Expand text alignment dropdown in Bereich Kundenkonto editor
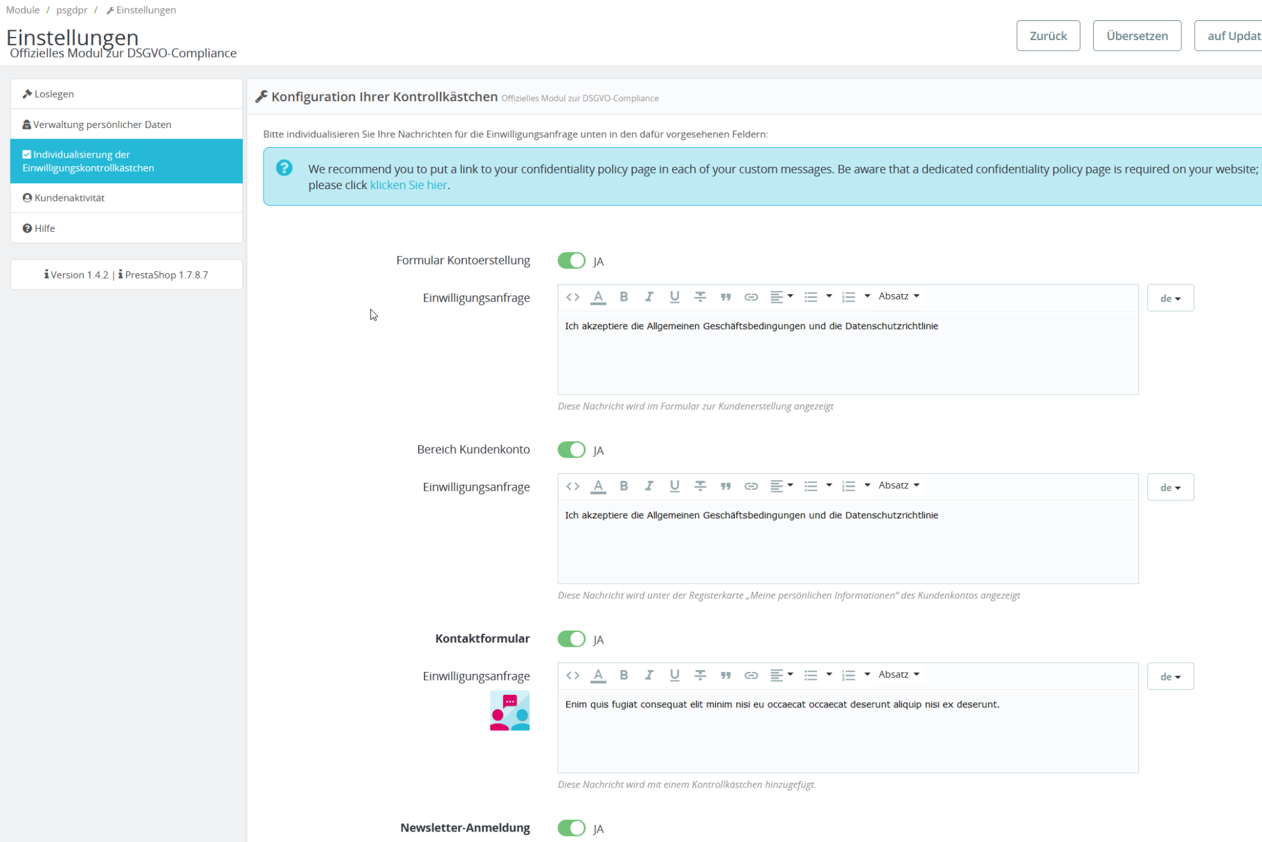 point(781,486)
